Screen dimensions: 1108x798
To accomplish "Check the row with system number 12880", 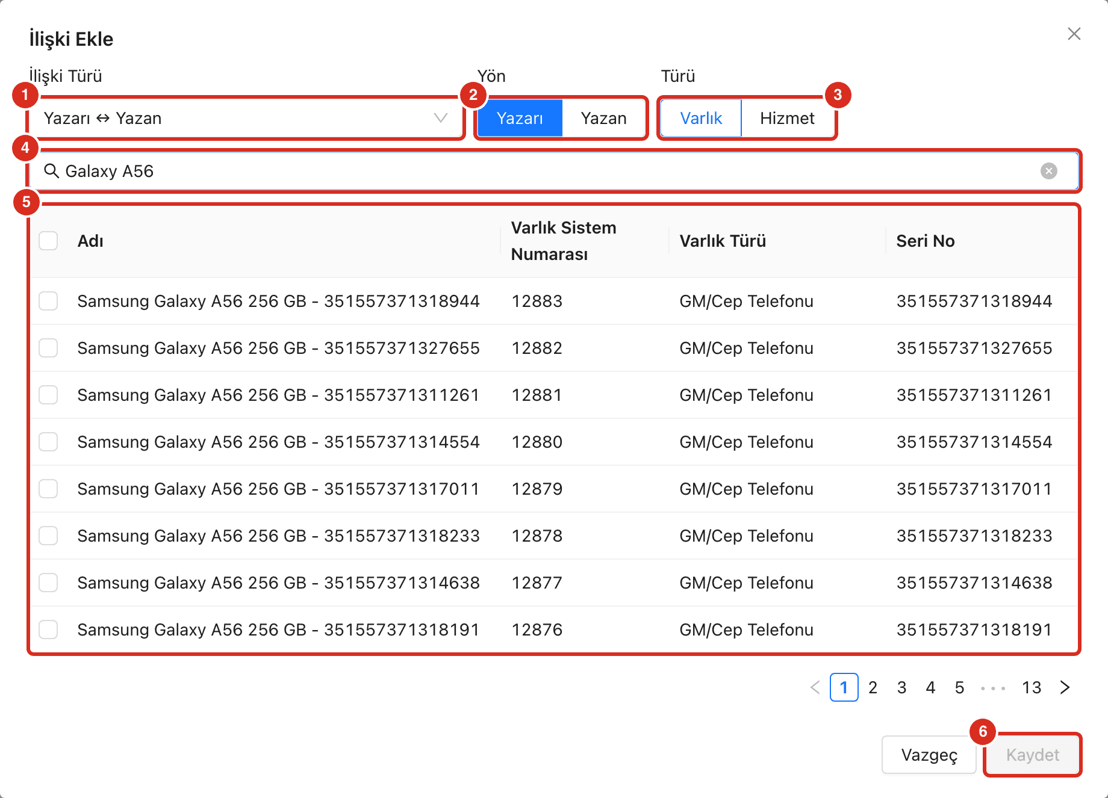I will click(x=48, y=442).
